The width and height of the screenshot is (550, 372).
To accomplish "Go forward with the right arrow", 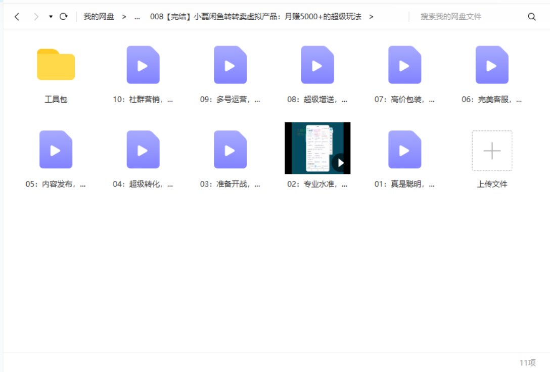I will (36, 17).
